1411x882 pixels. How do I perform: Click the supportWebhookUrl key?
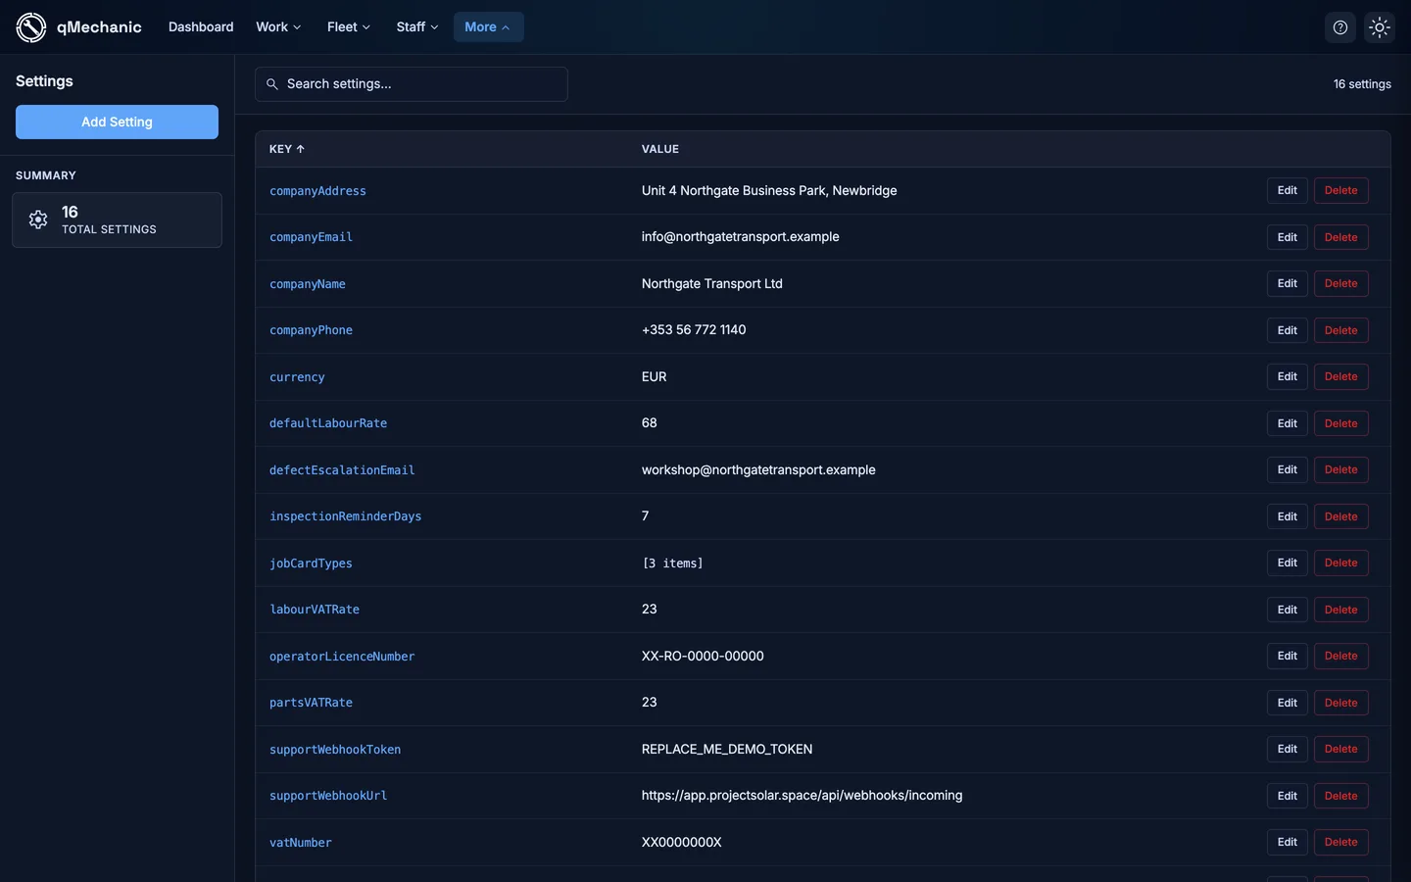point(328,796)
